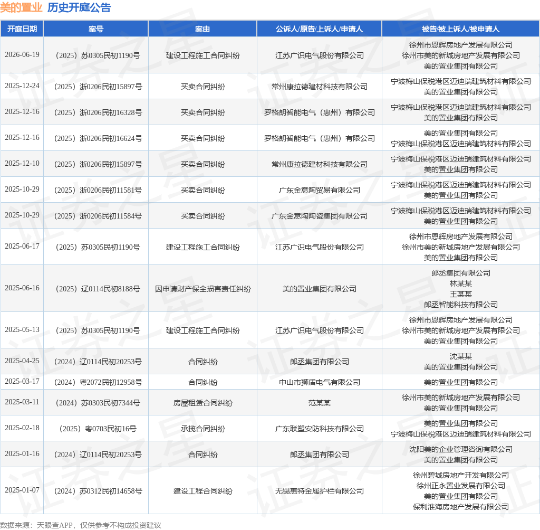Click the date 2025-01-16

22,454
